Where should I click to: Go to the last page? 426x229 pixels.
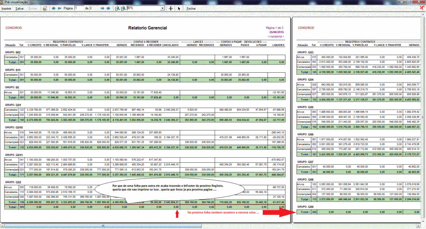pyautogui.click(x=108, y=8)
